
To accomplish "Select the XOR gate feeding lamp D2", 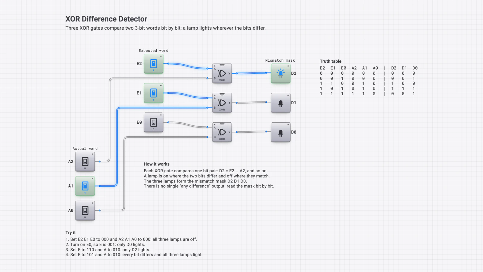I will pos(222,73).
